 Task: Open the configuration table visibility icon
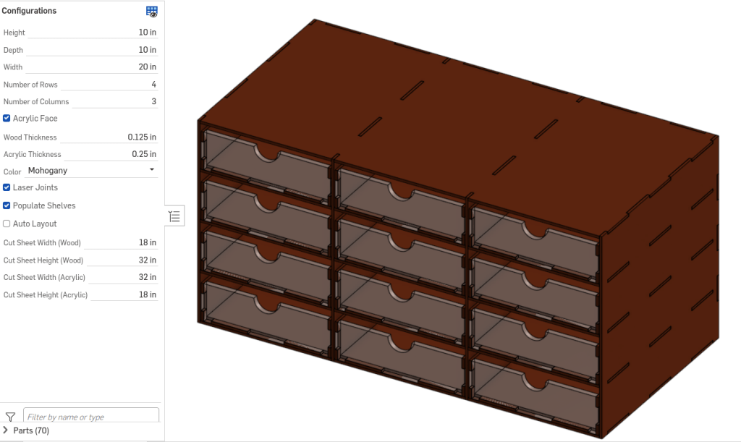pos(151,12)
